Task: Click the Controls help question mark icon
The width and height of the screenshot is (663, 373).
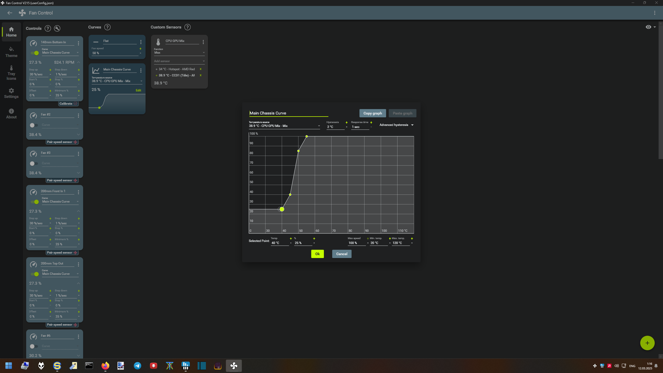Action: [48, 28]
